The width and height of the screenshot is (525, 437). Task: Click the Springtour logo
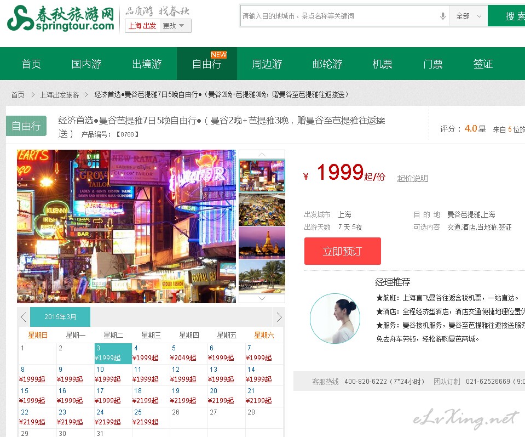(x=60, y=19)
